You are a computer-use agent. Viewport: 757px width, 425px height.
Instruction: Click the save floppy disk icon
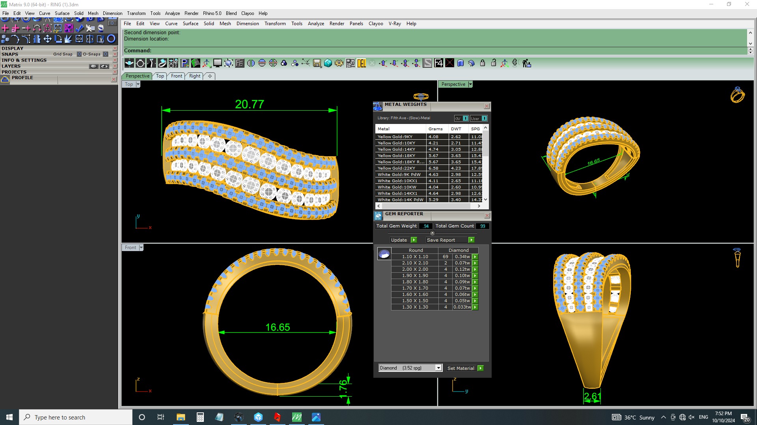pos(317,63)
